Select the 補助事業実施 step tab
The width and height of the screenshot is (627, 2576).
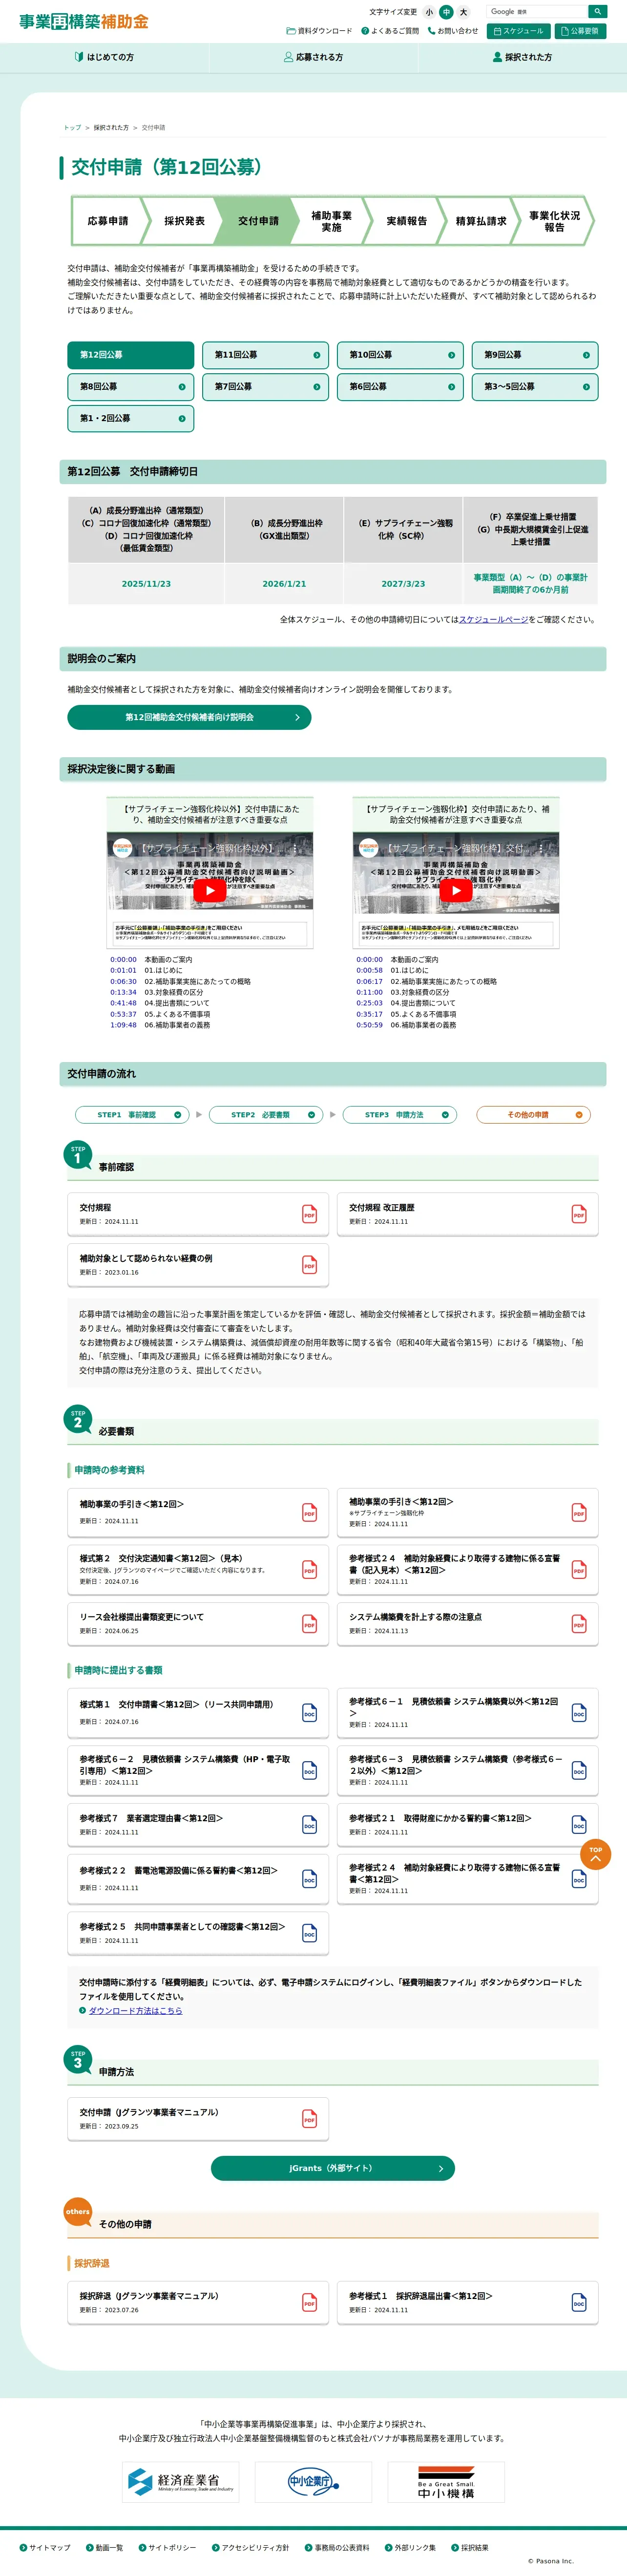[332, 221]
